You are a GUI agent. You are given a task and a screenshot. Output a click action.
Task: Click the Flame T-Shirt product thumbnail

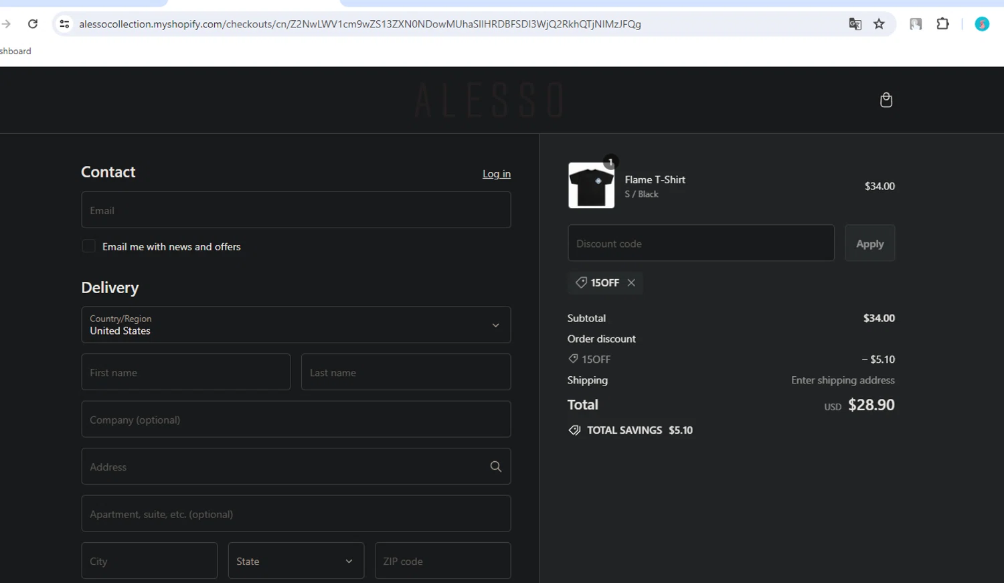tap(591, 185)
